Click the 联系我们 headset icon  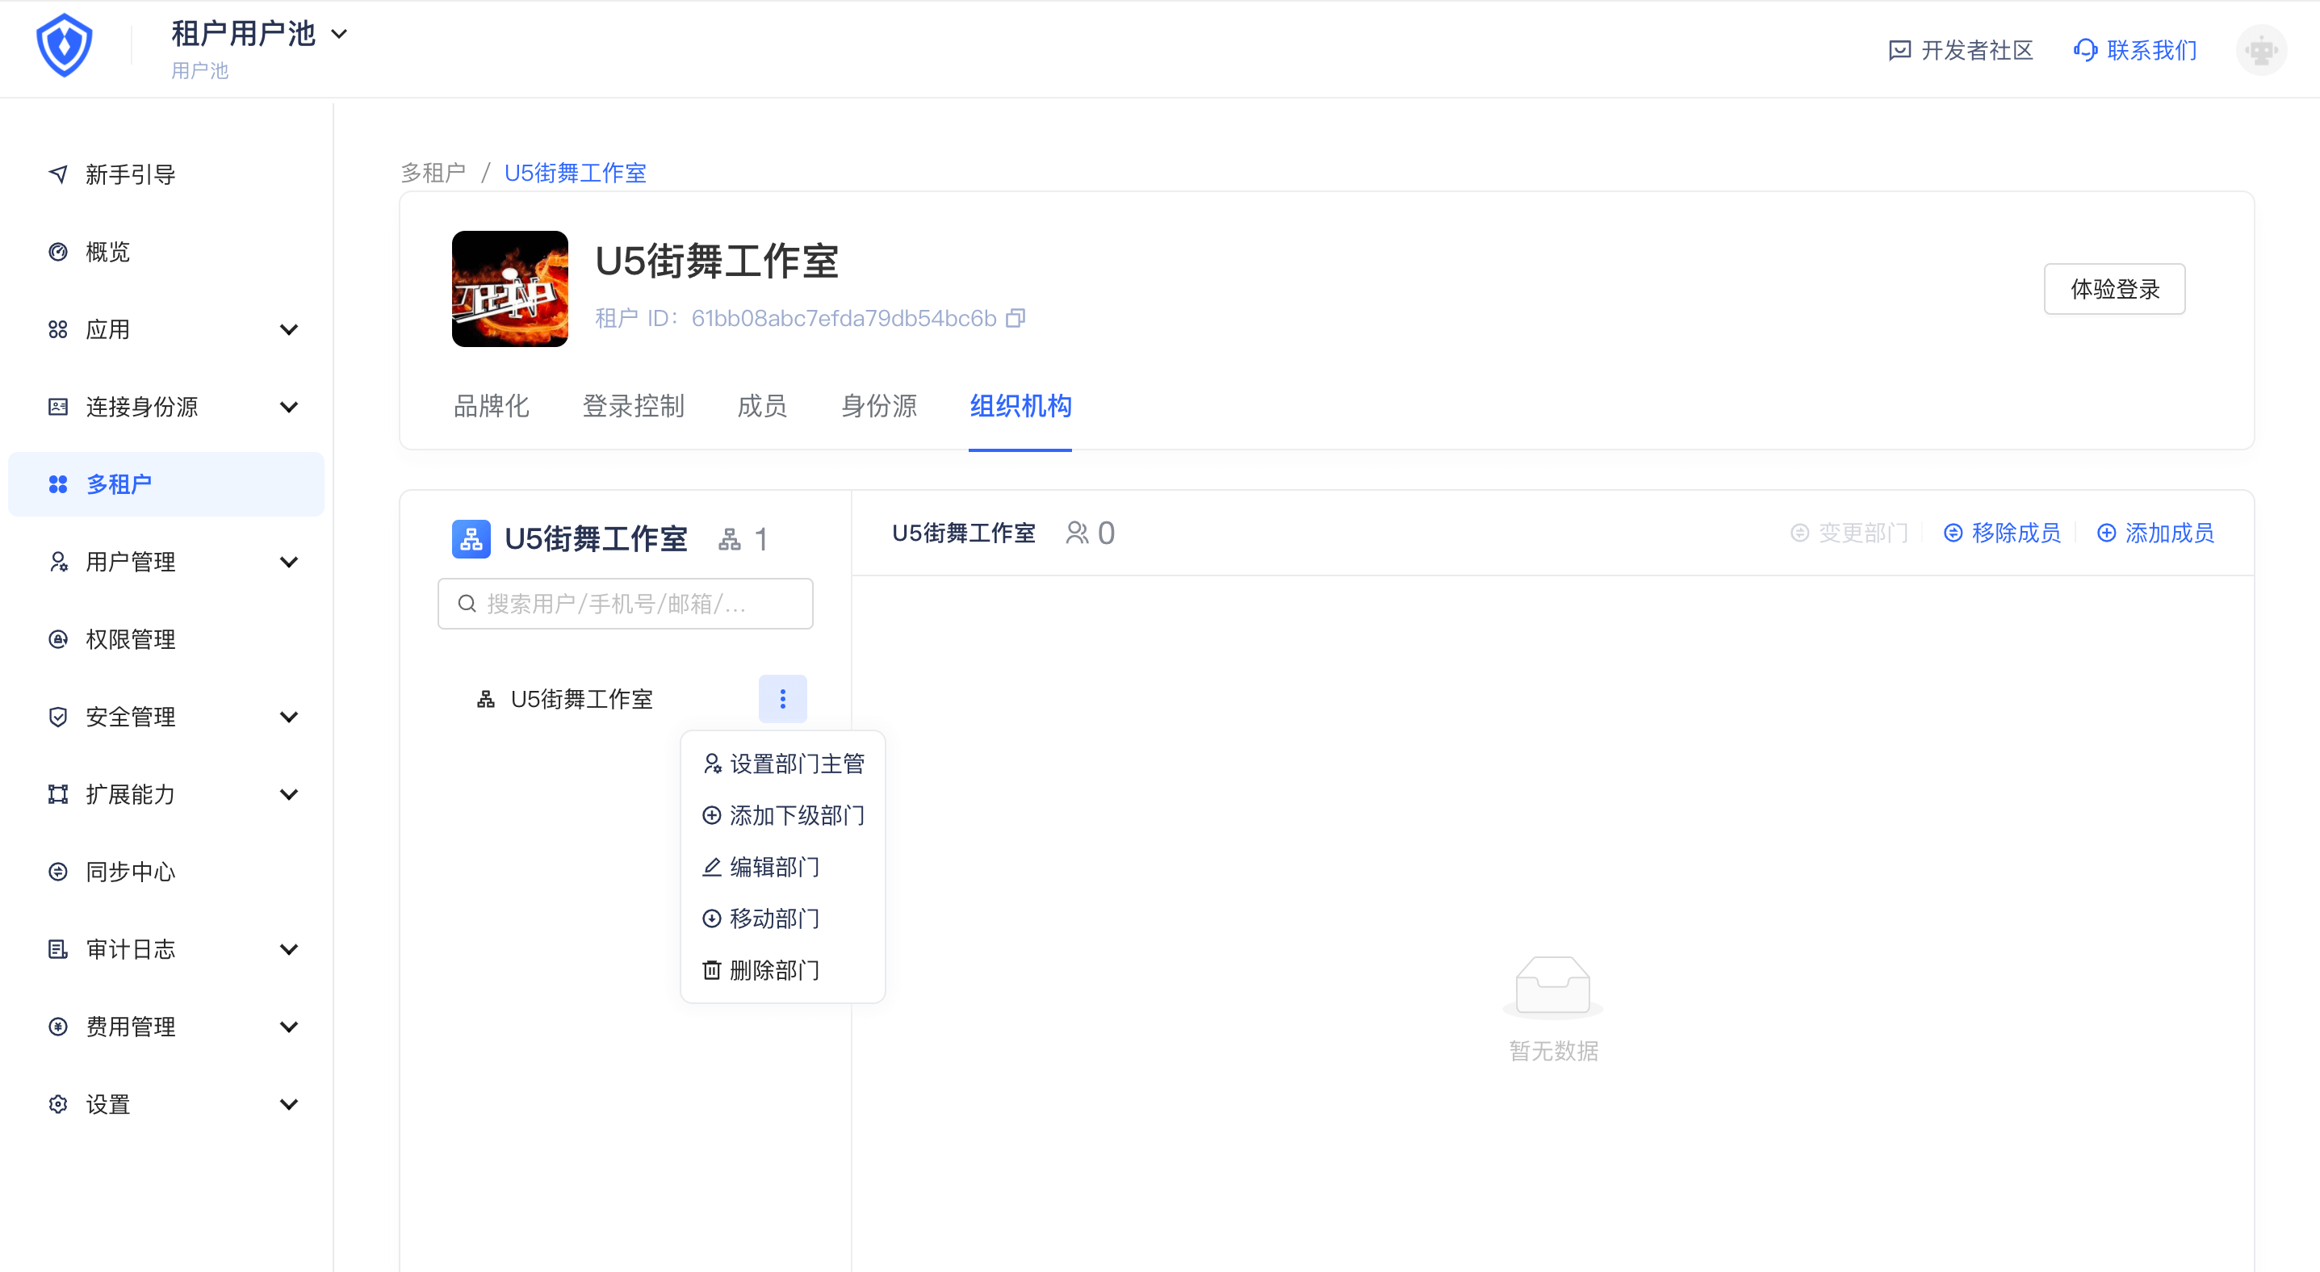click(2085, 50)
